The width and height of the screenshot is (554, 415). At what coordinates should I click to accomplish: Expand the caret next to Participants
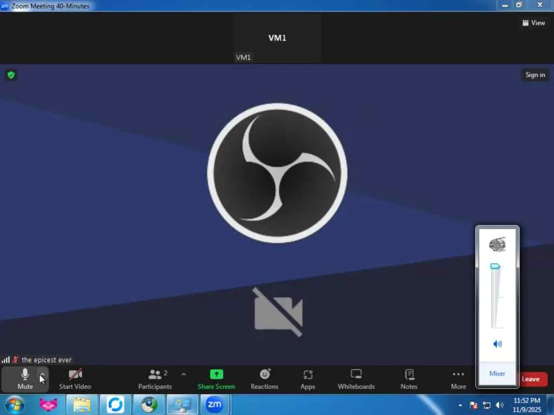coord(184,374)
